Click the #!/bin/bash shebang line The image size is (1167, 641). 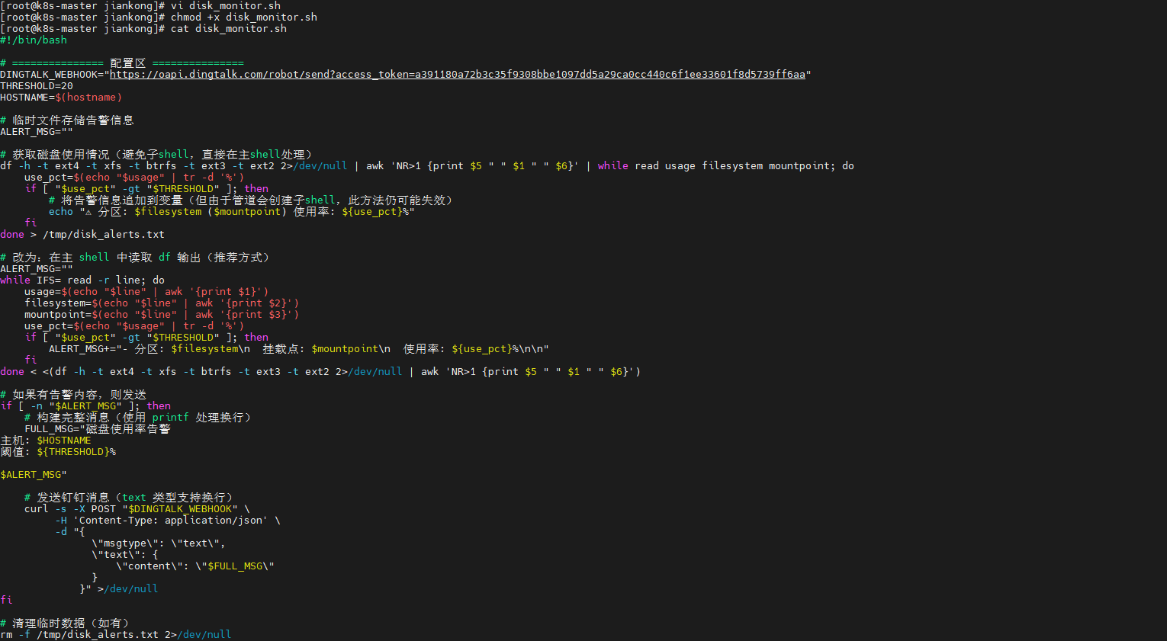coord(34,40)
